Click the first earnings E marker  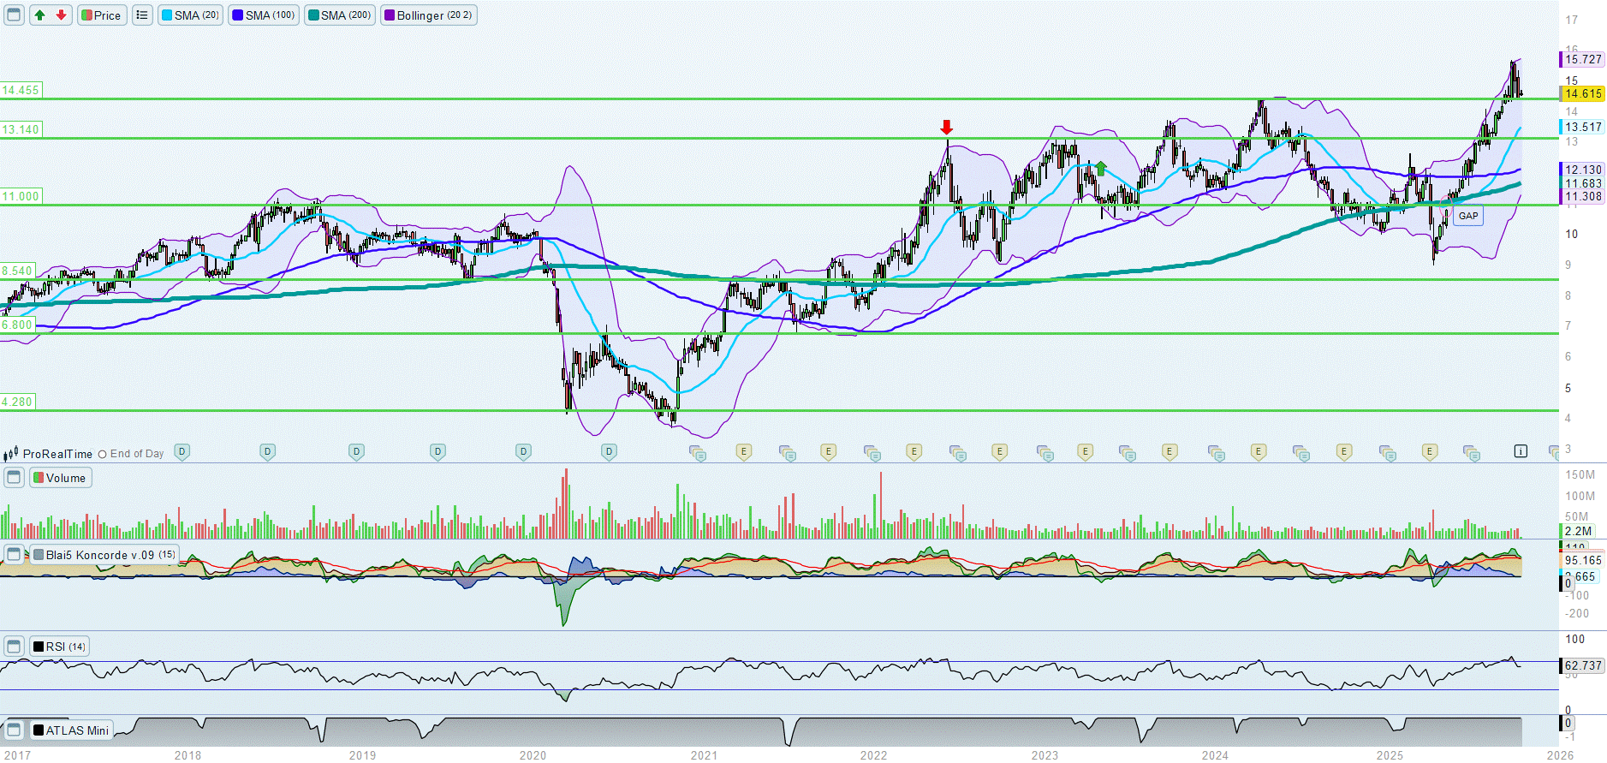pyautogui.click(x=743, y=451)
